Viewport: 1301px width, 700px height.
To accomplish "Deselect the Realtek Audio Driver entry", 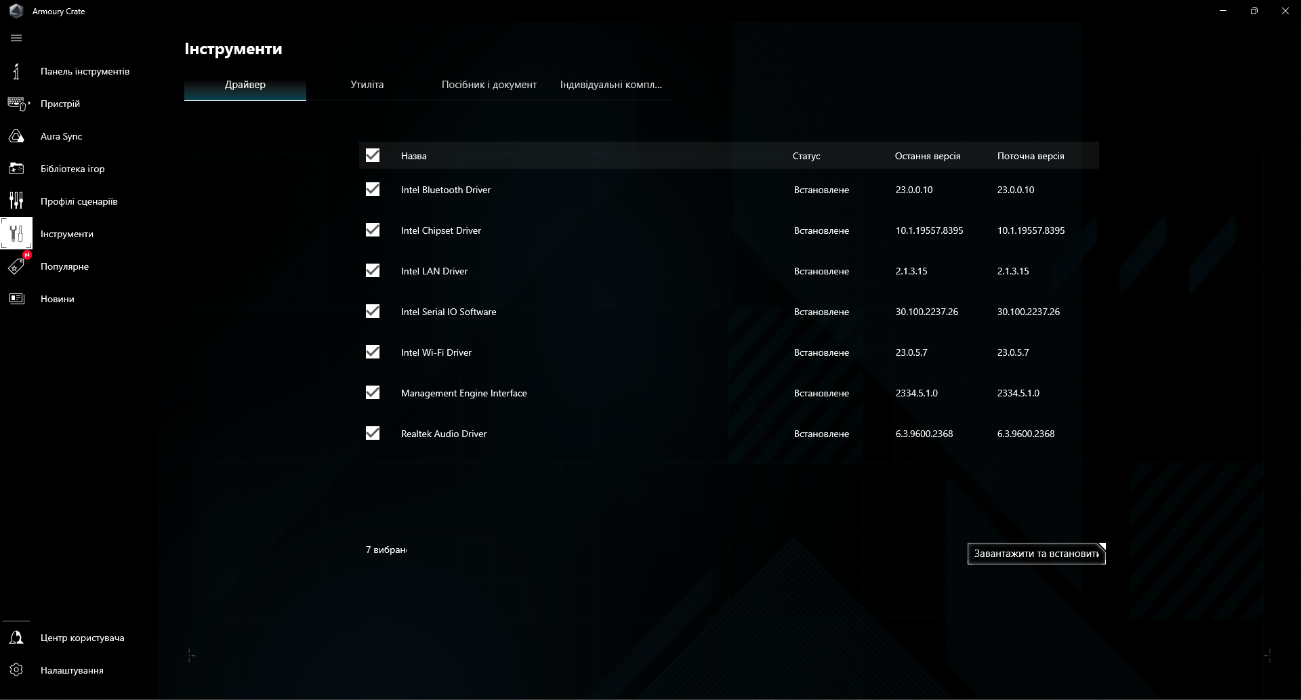I will 373,433.
